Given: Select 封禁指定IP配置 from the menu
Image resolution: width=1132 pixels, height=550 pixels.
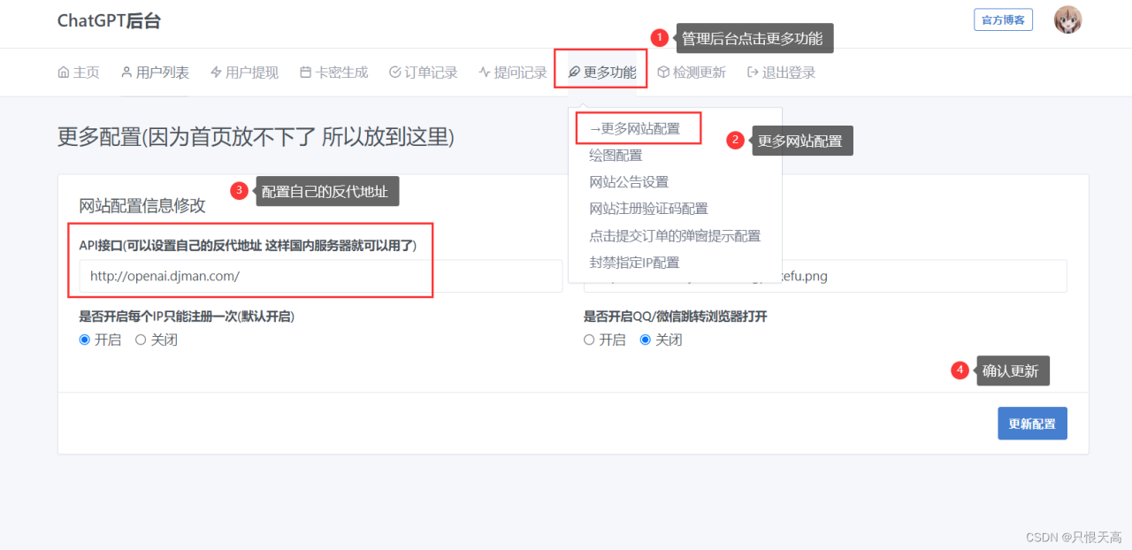Looking at the screenshot, I should click(632, 262).
